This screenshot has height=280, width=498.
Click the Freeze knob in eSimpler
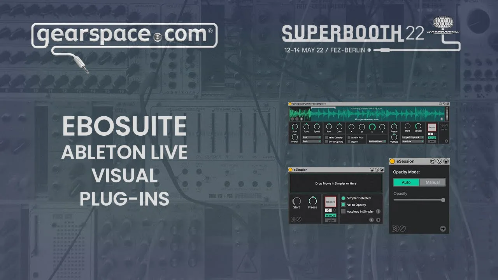(313, 201)
